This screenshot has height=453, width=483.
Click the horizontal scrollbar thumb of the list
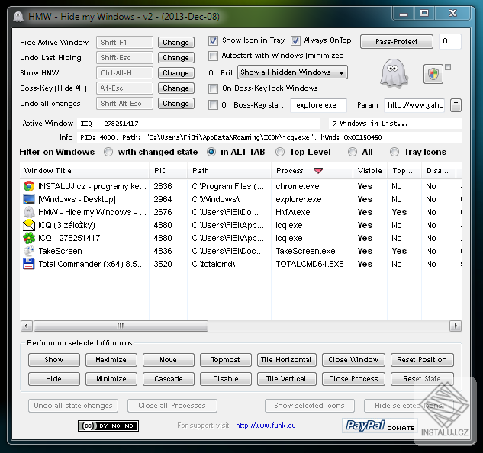(x=121, y=326)
